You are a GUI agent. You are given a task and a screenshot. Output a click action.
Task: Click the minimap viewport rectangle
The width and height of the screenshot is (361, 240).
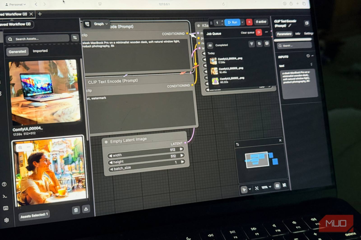click(x=257, y=160)
